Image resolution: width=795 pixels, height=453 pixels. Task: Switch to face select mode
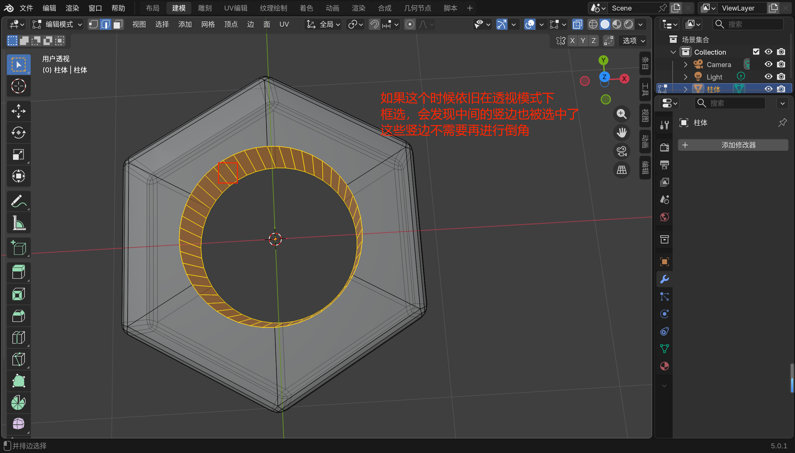coord(118,24)
